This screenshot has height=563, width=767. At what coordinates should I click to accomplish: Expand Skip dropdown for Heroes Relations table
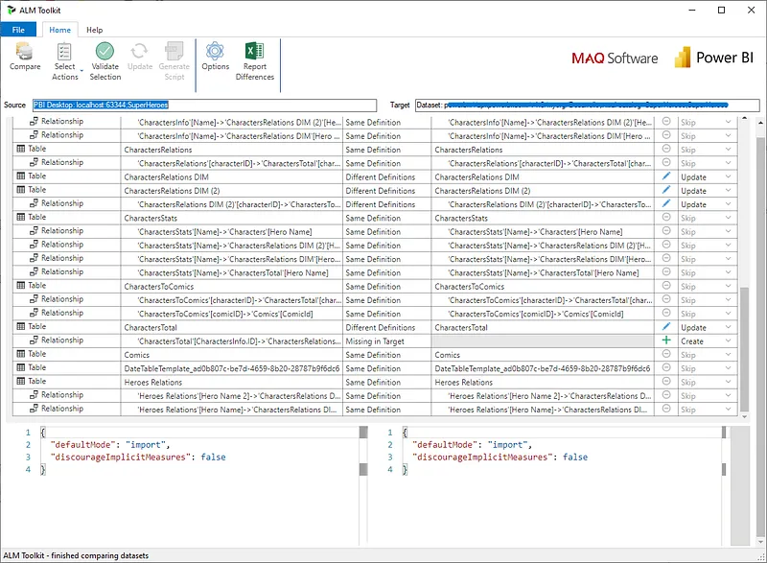(x=729, y=382)
